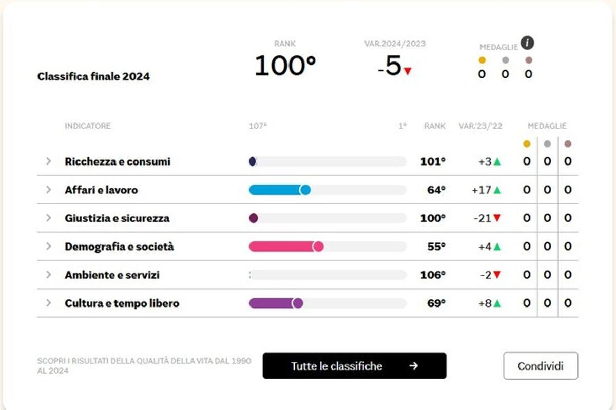
Task: Click the Demografia e società pink bar
Action: [286, 247]
